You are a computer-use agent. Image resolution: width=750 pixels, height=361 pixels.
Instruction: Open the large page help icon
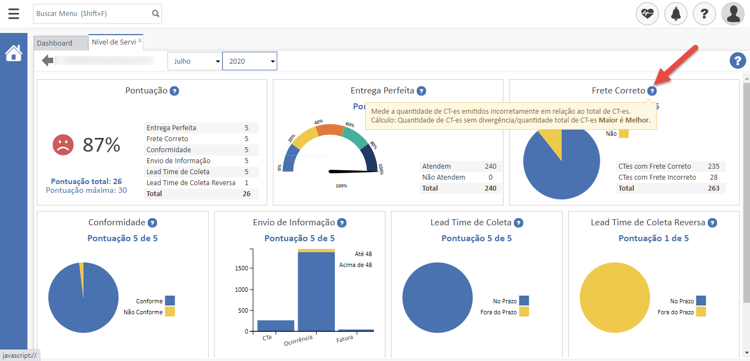click(x=737, y=61)
